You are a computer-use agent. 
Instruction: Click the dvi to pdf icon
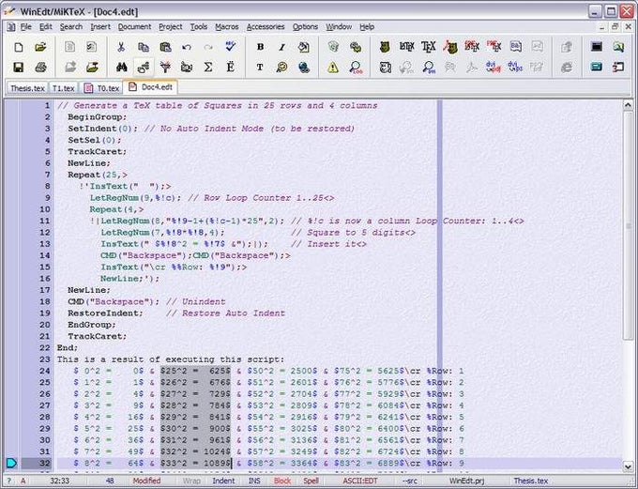pyautogui.click(x=494, y=67)
